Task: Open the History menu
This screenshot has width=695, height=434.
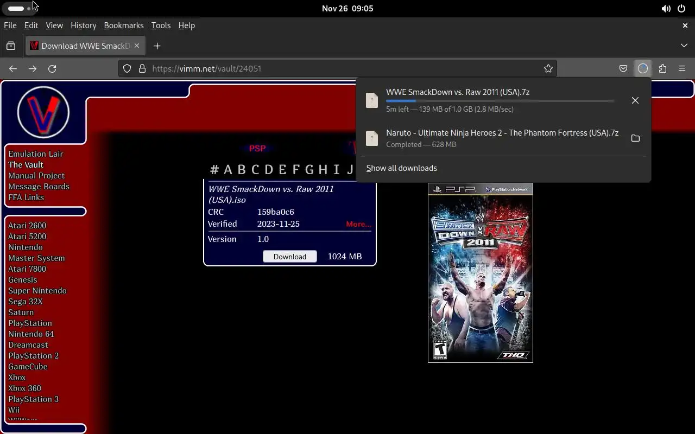Action: [x=83, y=25]
